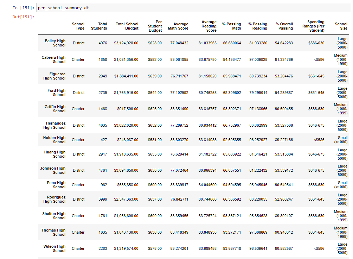The width and height of the screenshot is (353, 259).
Task: Select the Shelton High School row label
Action: pyautogui.click(x=54, y=216)
